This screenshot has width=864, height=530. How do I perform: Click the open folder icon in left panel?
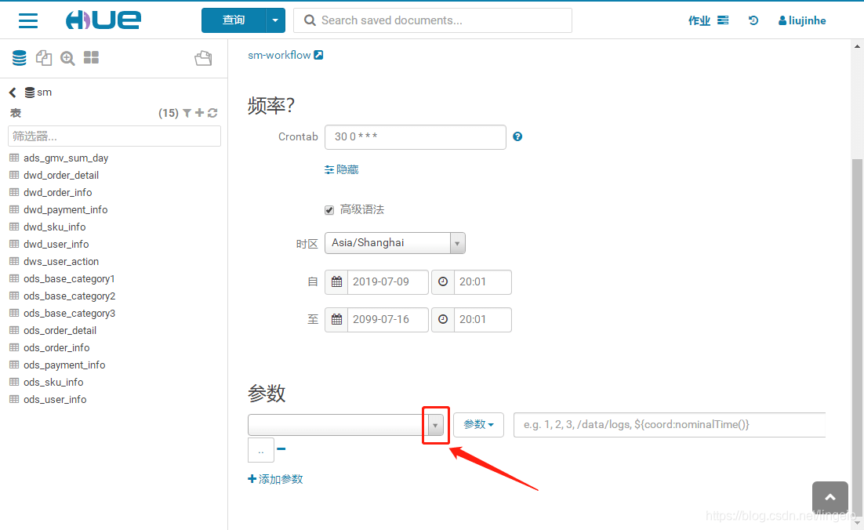[x=203, y=58]
